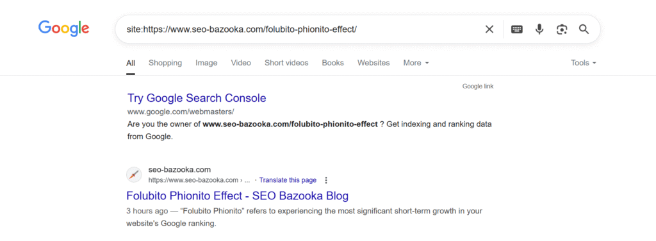Open the on-screen keyboard icon
The width and height of the screenshot is (656, 241).
click(x=517, y=29)
